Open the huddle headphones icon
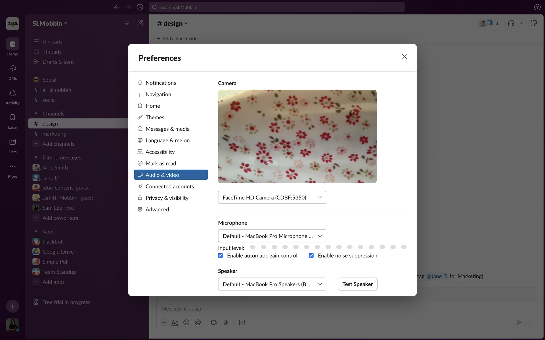 click(x=511, y=23)
